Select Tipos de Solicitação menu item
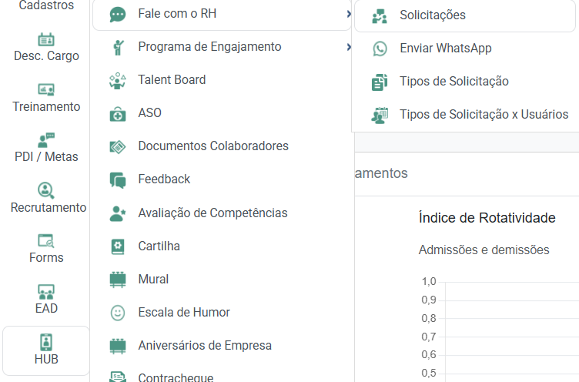The height and width of the screenshot is (382, 579). 453,82
